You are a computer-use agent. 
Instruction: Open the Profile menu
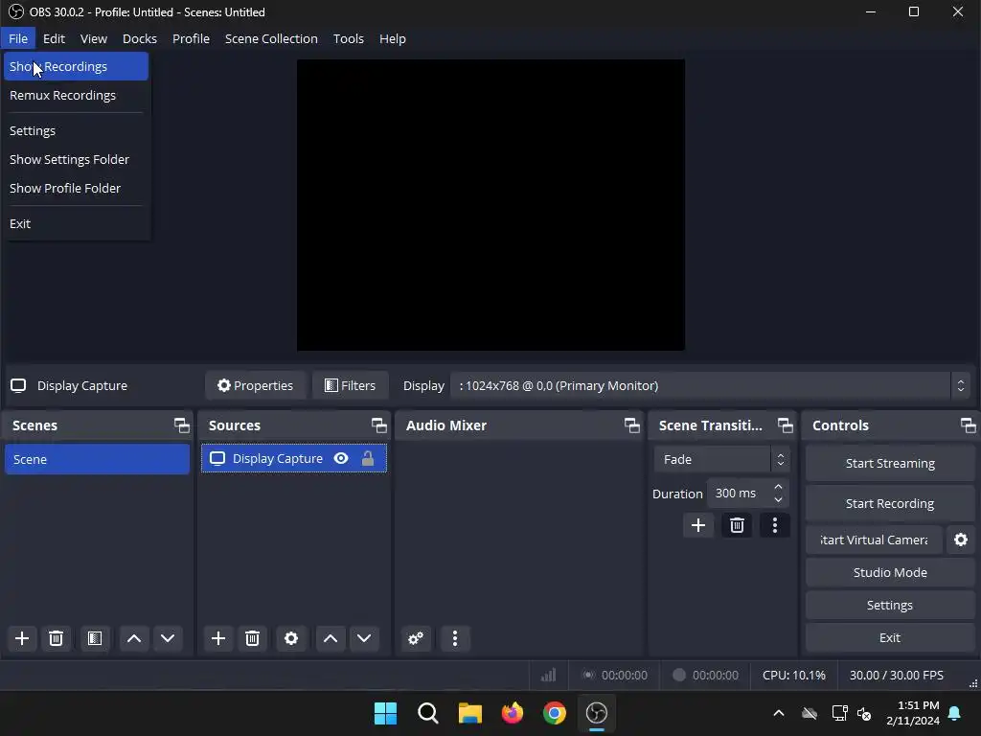click(x=191, y=38)
